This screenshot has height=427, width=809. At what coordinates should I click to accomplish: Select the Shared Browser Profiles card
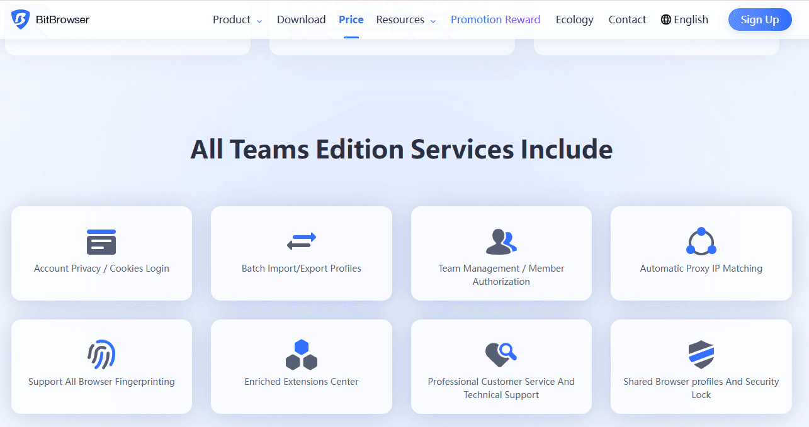[701, 367]
